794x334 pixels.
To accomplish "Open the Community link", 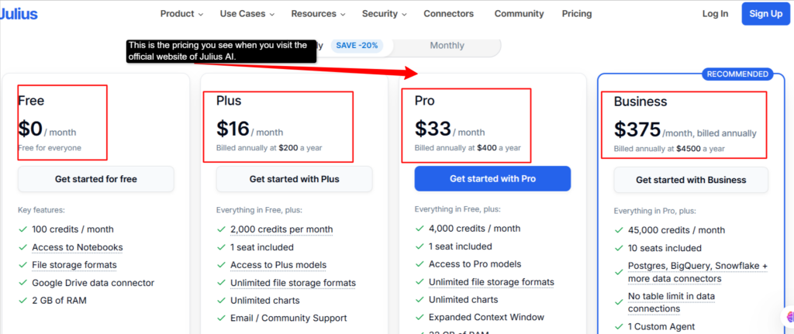I will [519, 14].
